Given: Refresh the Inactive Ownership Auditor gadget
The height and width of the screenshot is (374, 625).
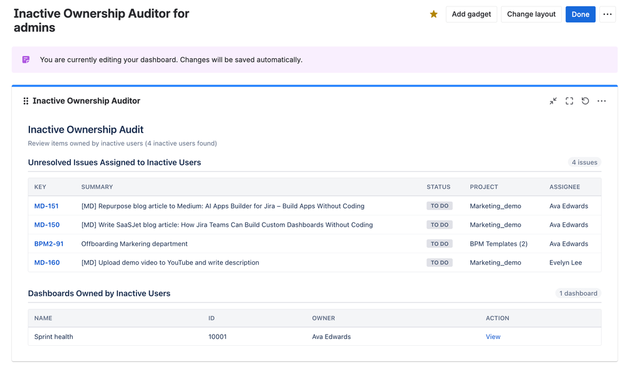Looking at the screenshot, I should (x=586, y=101).
